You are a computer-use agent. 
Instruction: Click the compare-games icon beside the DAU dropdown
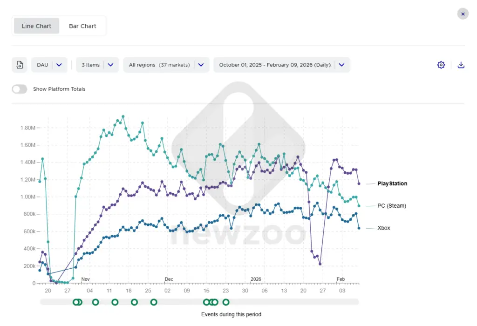tap(19, 65)
